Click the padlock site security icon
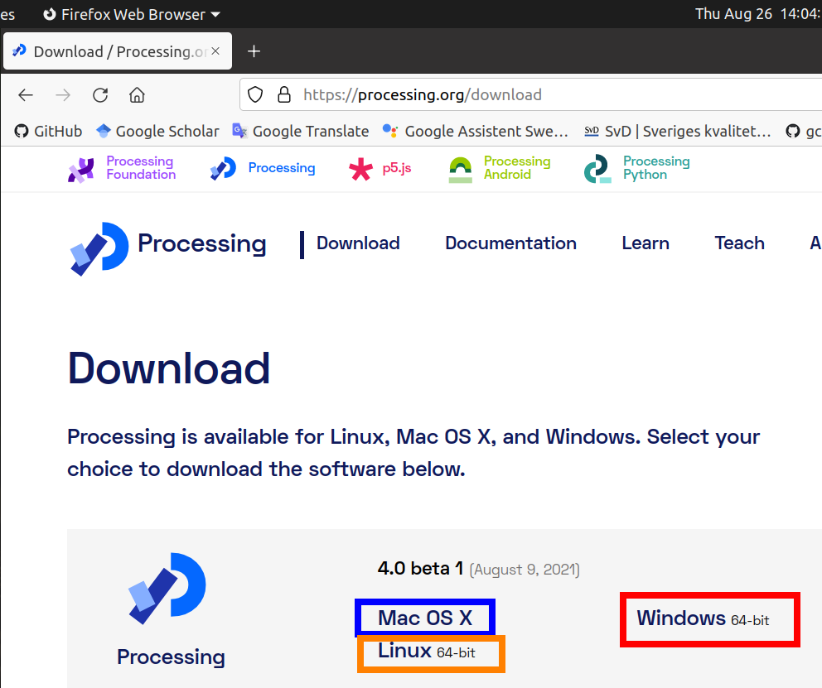This screenshot has width=822, height=688. click(x=283, y=94)
